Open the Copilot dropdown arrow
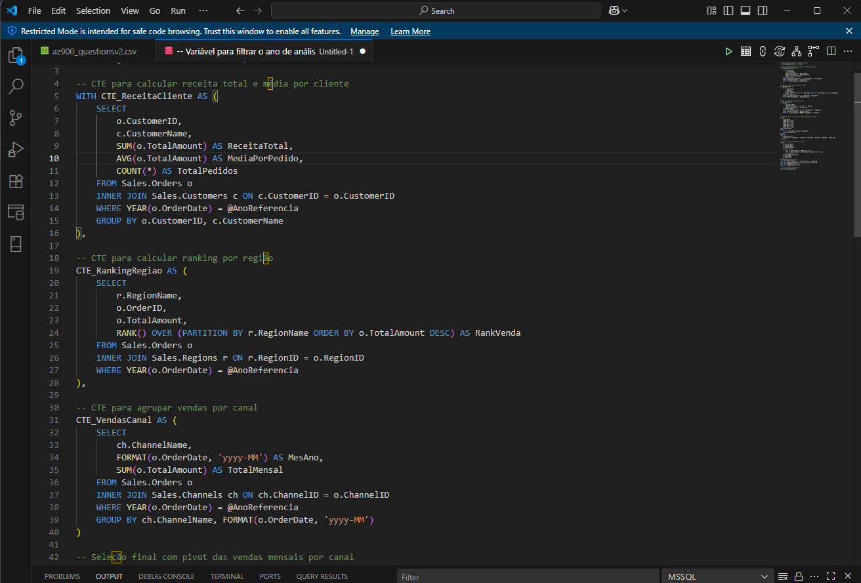 [625, 10]
